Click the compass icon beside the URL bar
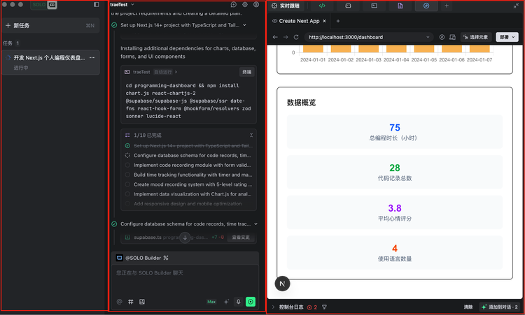525x315 pixels. click(442, 37)
